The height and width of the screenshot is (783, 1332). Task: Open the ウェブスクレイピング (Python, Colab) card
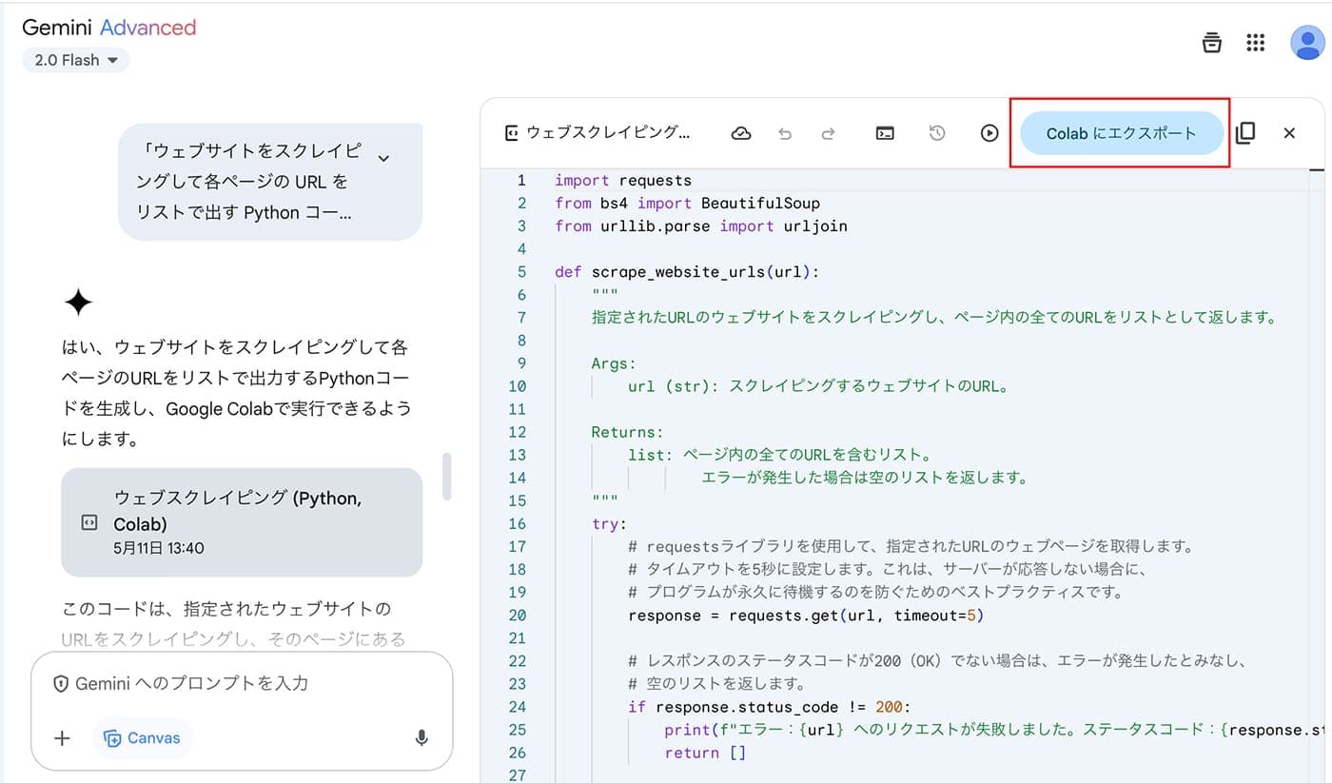(x=242, y=522)
